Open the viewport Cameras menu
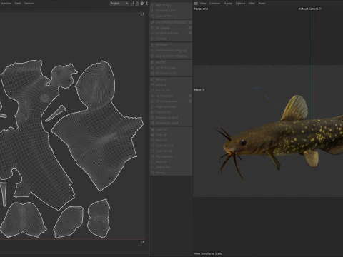 pyautogui.click(x=214, y=4)
